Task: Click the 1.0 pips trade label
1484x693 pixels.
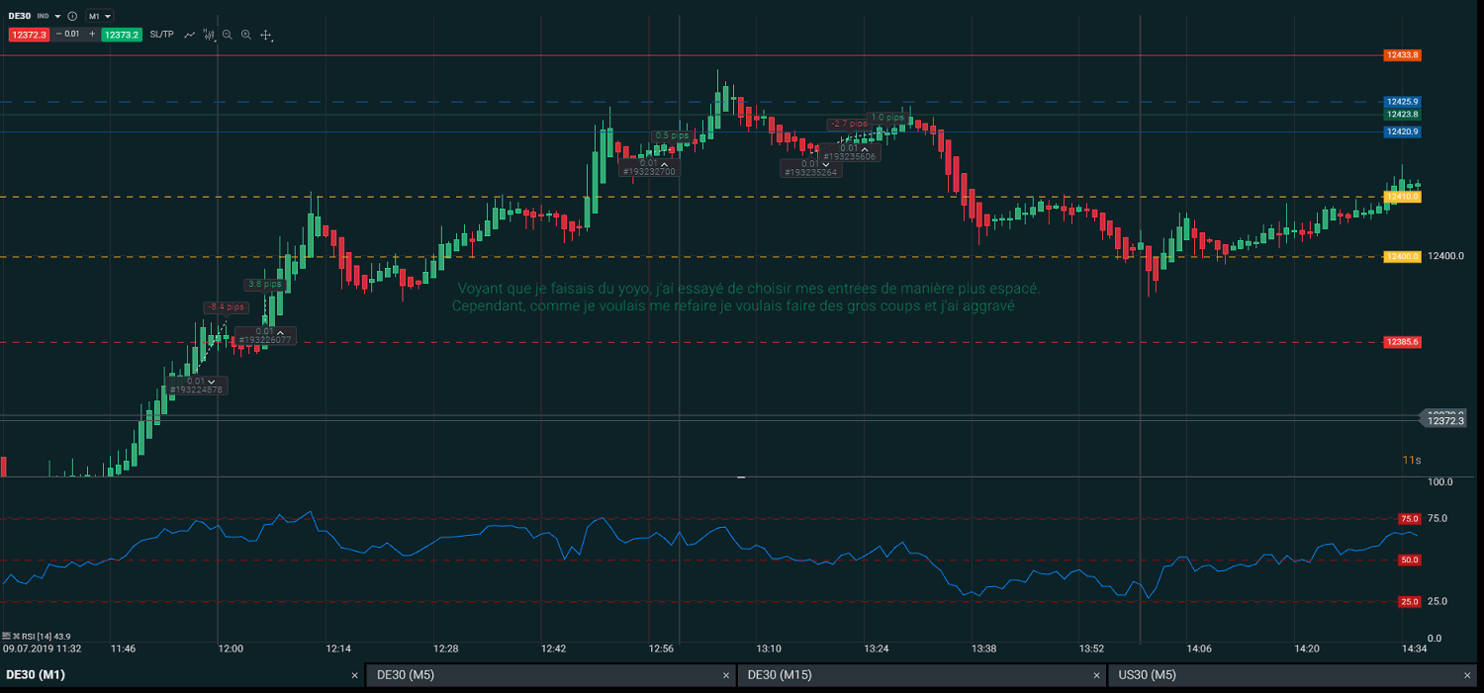Action: [887, 118]
